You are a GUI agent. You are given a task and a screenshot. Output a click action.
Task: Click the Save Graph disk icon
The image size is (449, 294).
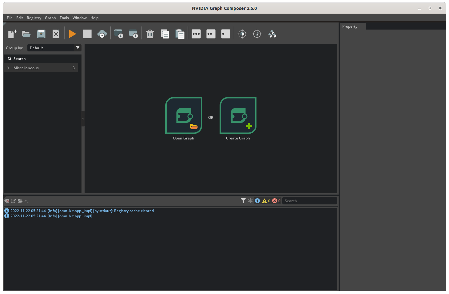pyautogui.click(x=41, y=34)
